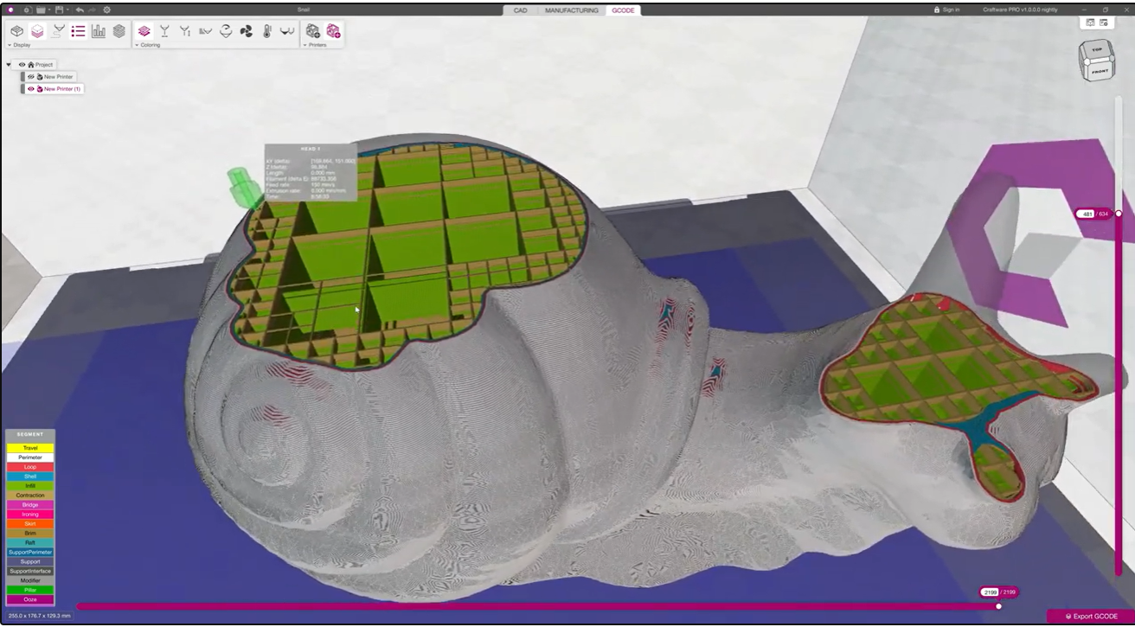This screenshot has width=1135, height=627.
Task: Toggle visibility eye for Project
Action: click(x=22, y=65)
